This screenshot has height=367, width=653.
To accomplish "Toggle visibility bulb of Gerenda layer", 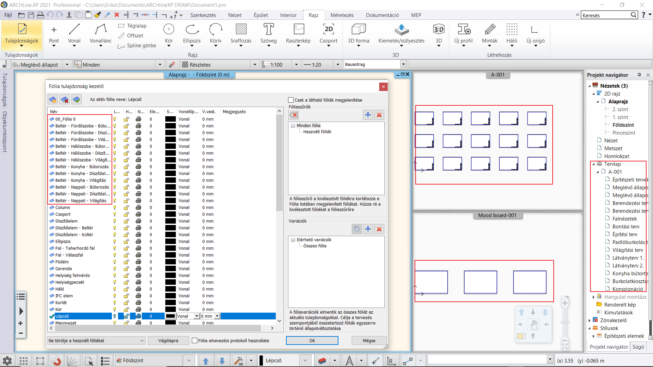I will [115, 269].
